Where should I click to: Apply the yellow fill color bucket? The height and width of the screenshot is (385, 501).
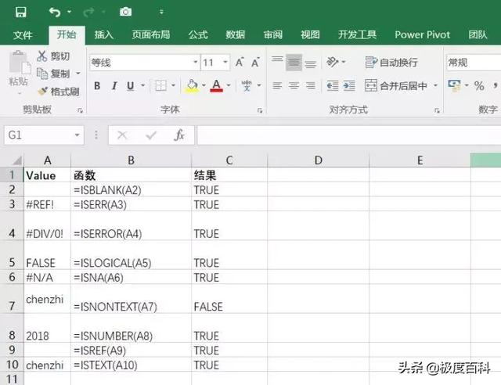192,86
